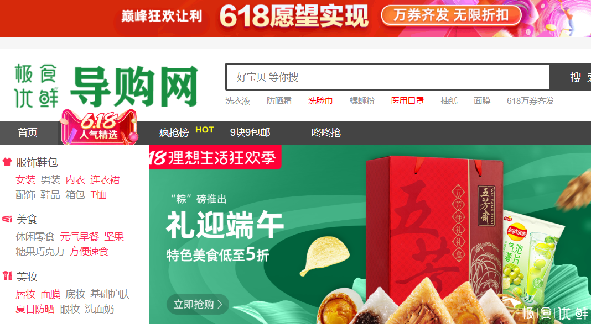Click the 万券齐发 无限折扣 banner button
The image size is (591, 324).
[x=452, y=16]
